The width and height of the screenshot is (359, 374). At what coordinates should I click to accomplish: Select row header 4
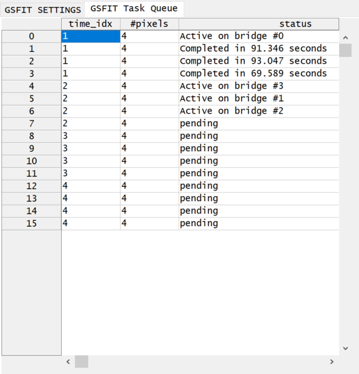pyautogui.click(x=31, y=86)
